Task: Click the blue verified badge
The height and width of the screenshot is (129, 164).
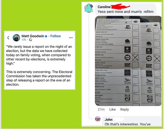Action: coord(46,36)
